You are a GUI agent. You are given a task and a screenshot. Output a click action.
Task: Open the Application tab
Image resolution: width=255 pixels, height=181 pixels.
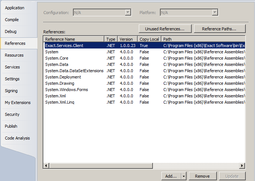[x=15, y=8]
